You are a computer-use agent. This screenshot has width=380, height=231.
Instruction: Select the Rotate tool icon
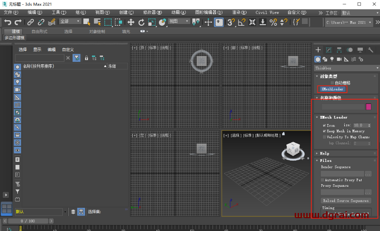pyautogui.click(x=141, y=22)
